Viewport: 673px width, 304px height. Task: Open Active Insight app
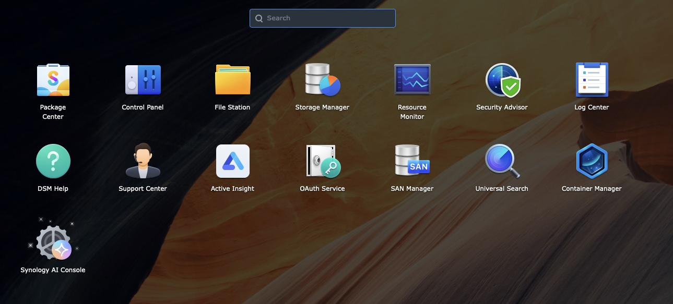pos(232,161)
